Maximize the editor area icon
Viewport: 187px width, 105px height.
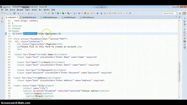pyautogui.click(x=179, y=17)
